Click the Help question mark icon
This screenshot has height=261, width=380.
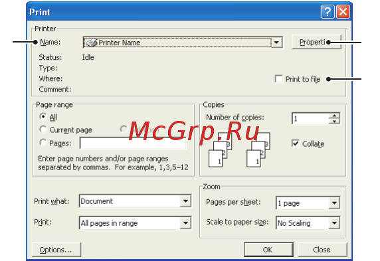[x=328, y=11]
